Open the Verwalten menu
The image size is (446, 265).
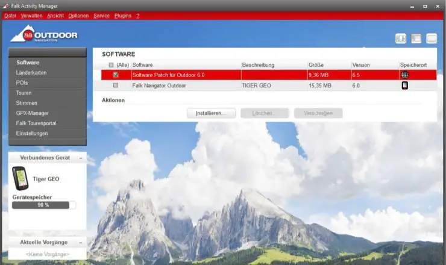(x=31, y=16)
